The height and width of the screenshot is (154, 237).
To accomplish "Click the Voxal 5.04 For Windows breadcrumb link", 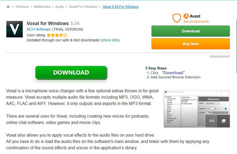I will pyautogui.click(x=121, y=7).
